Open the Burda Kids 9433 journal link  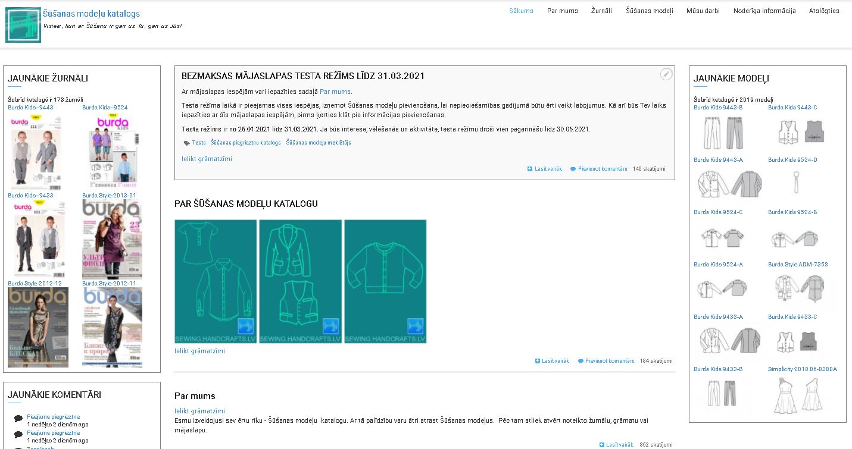(x=30, y=196)
